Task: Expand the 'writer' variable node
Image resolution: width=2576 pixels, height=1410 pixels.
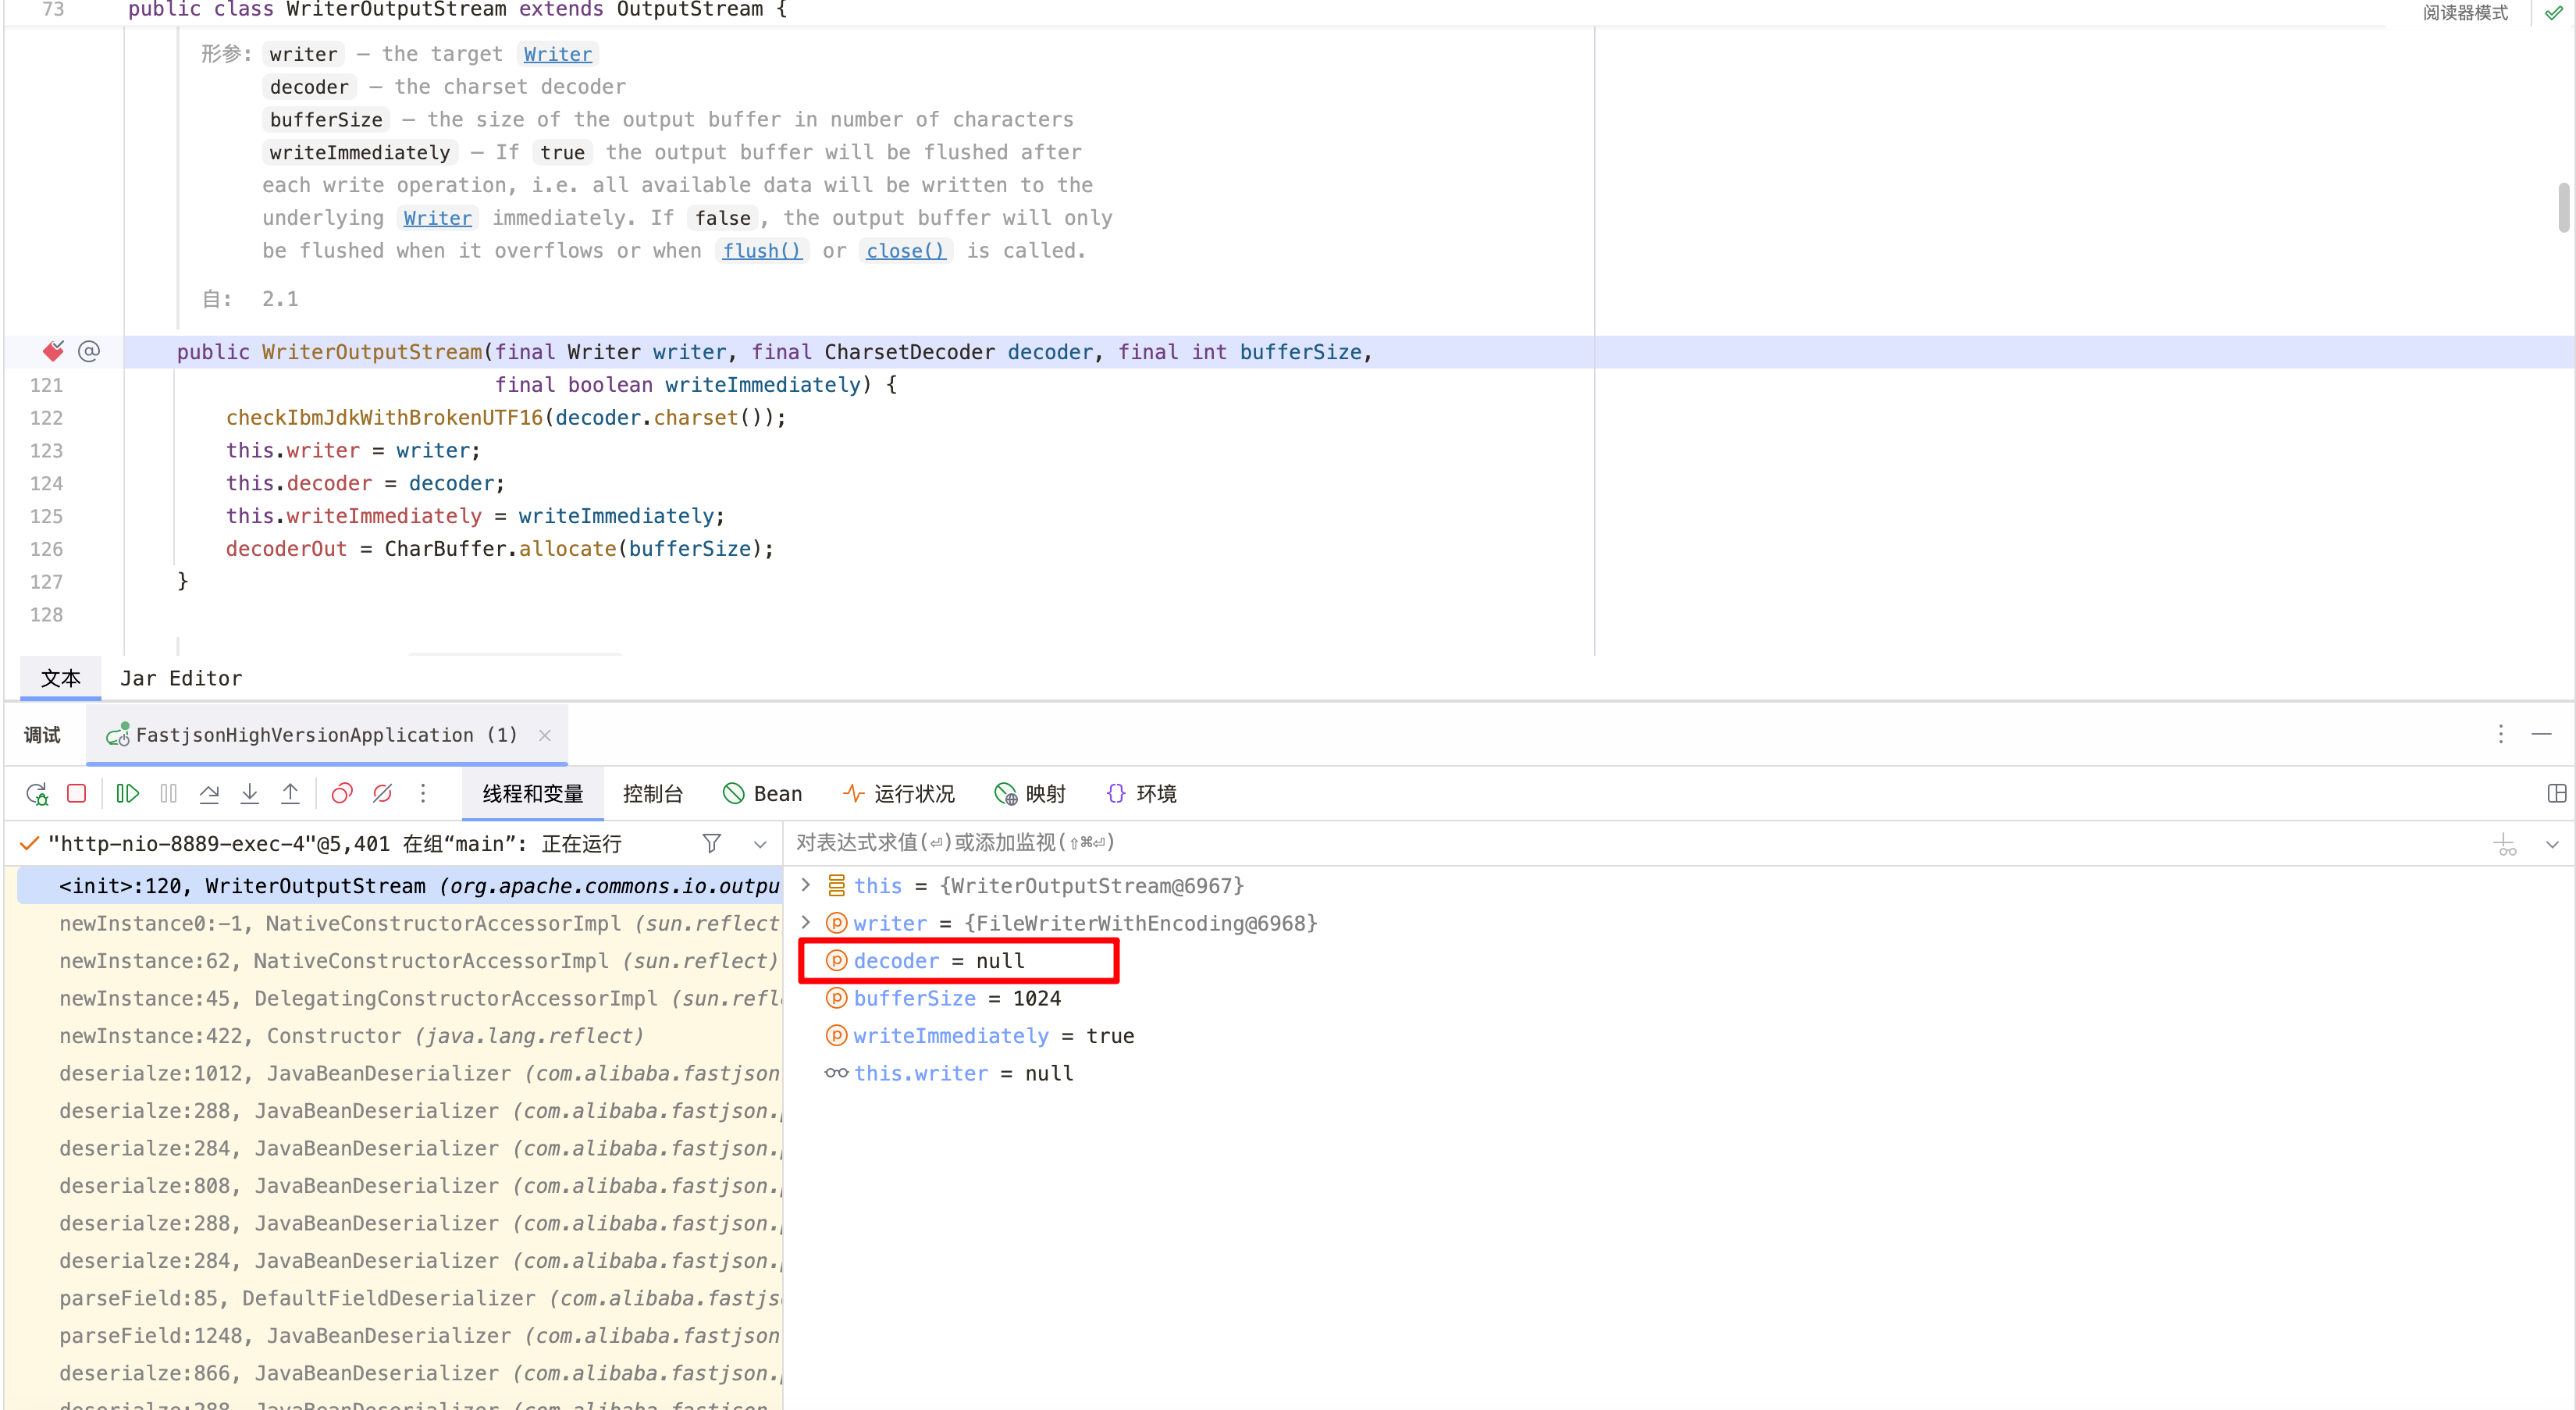Action: [806, 922]
